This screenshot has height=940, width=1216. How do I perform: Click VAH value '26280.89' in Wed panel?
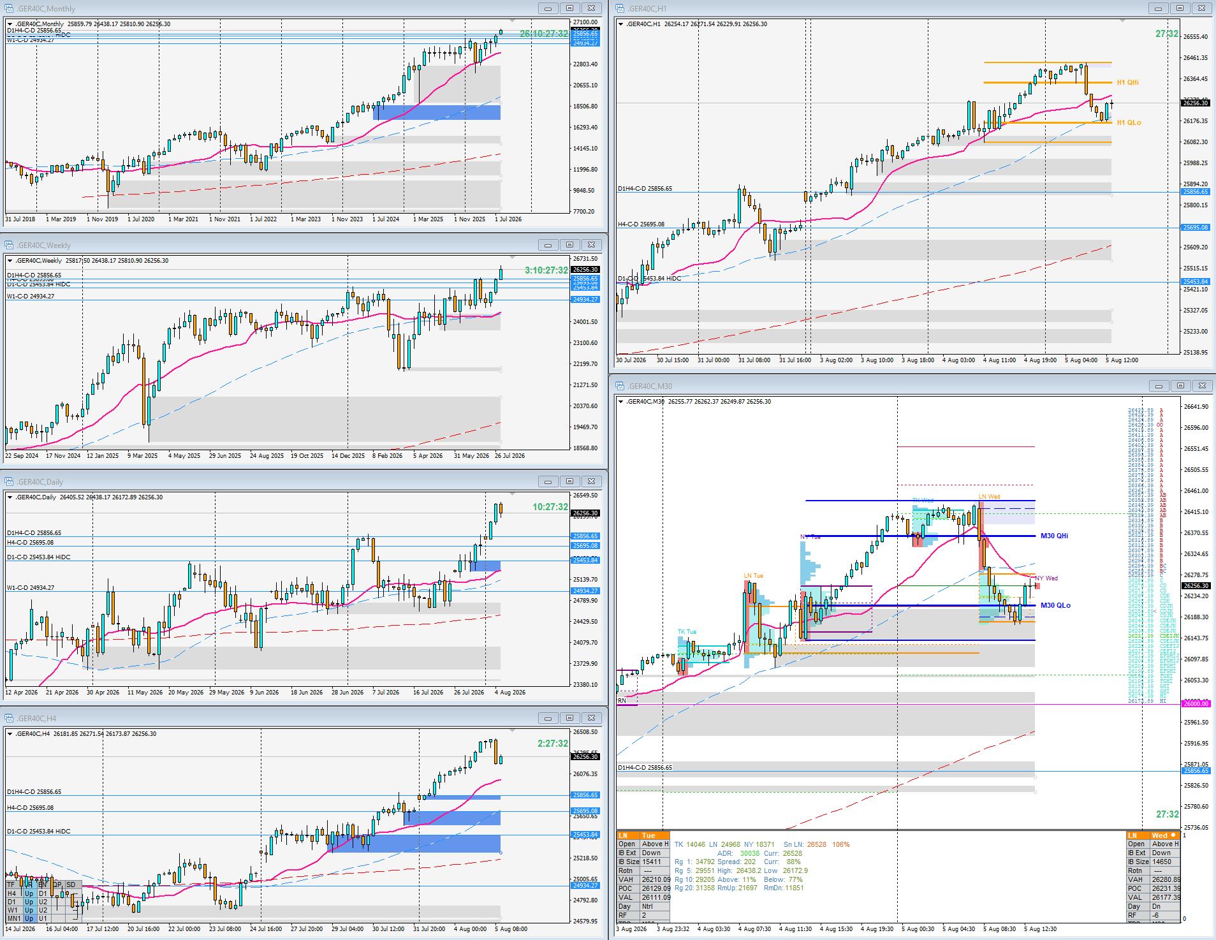pyautogui.click(x=1166, y=879)
